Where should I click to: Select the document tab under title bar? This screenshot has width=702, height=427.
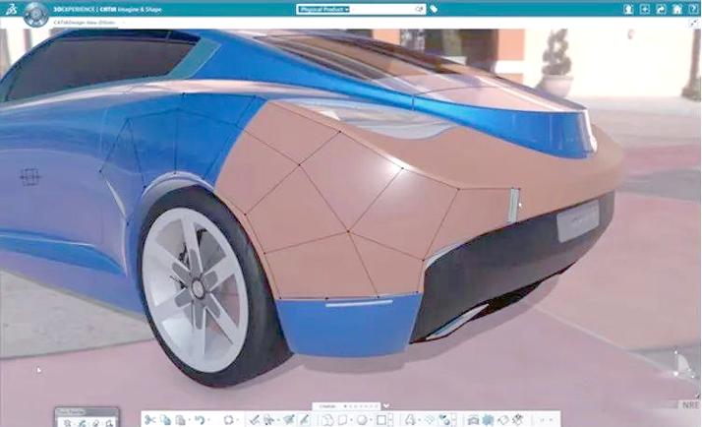tap(85, 23)
